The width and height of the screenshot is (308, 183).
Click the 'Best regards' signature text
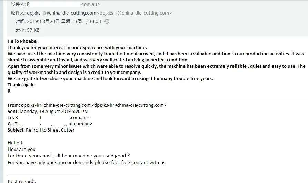(21, 181)
